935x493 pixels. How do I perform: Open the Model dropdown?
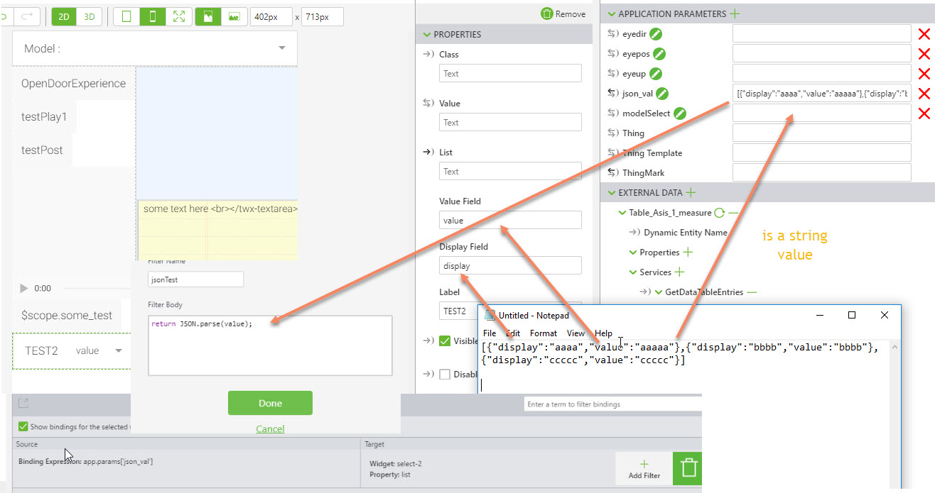pyautogui.click(x=283, y=48)
